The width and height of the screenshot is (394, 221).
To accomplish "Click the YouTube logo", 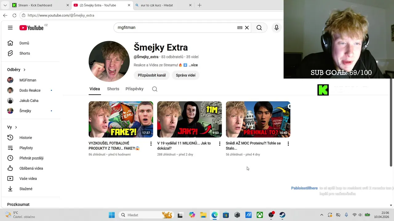I will tap(31, 28).
